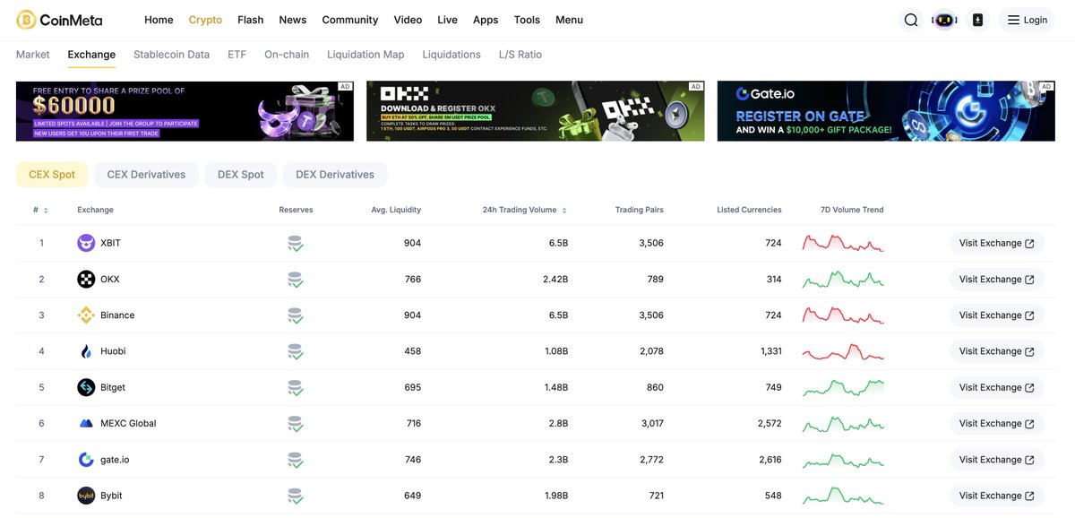
Task: Visit Exchange for XBIT
Action: pos(997,243)
